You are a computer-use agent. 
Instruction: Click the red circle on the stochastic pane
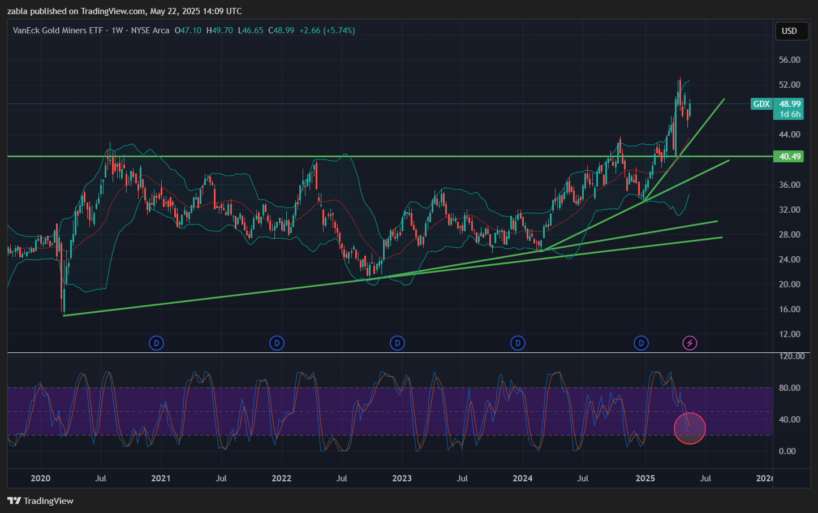690,428
